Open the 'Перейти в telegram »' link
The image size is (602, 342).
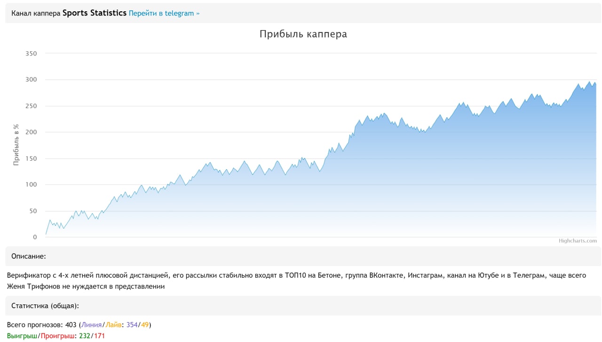tap(164, 13)
